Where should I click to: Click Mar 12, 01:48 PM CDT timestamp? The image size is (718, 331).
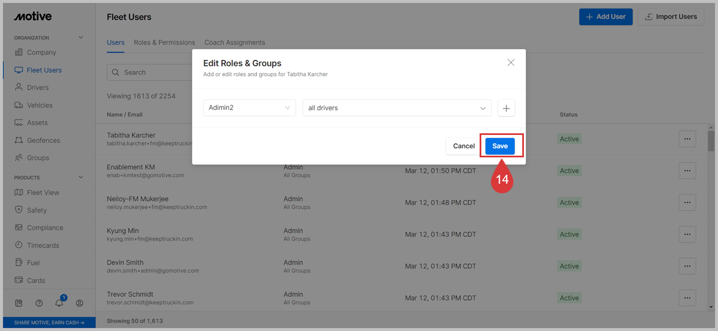pos(440,203)
